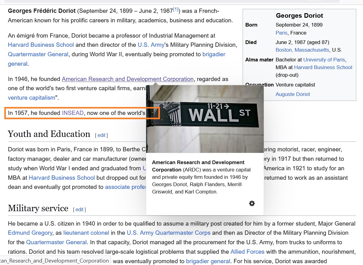
Task: Open the Quartermaster General link in the intro paragraph
Action: click(x=38, y=54)
